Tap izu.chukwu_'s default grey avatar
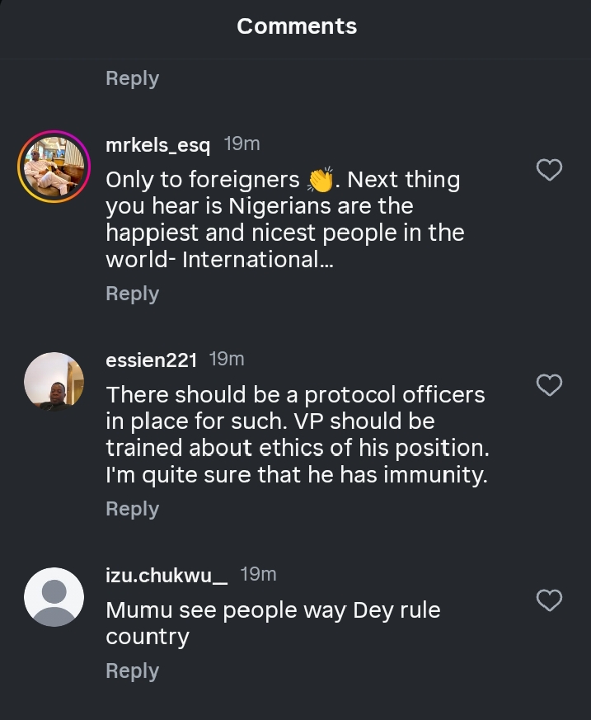This screenshot has width=591, height=720. (x=54, y=597)
